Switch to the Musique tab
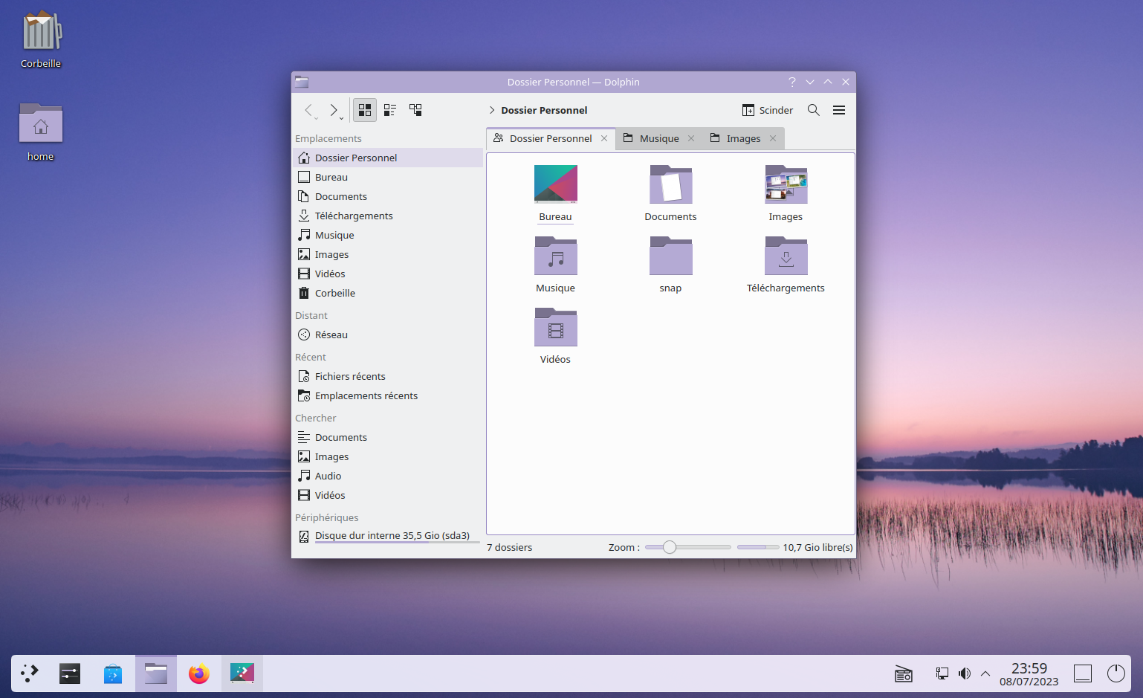The image size is (1143, 698). pos(658,138)
